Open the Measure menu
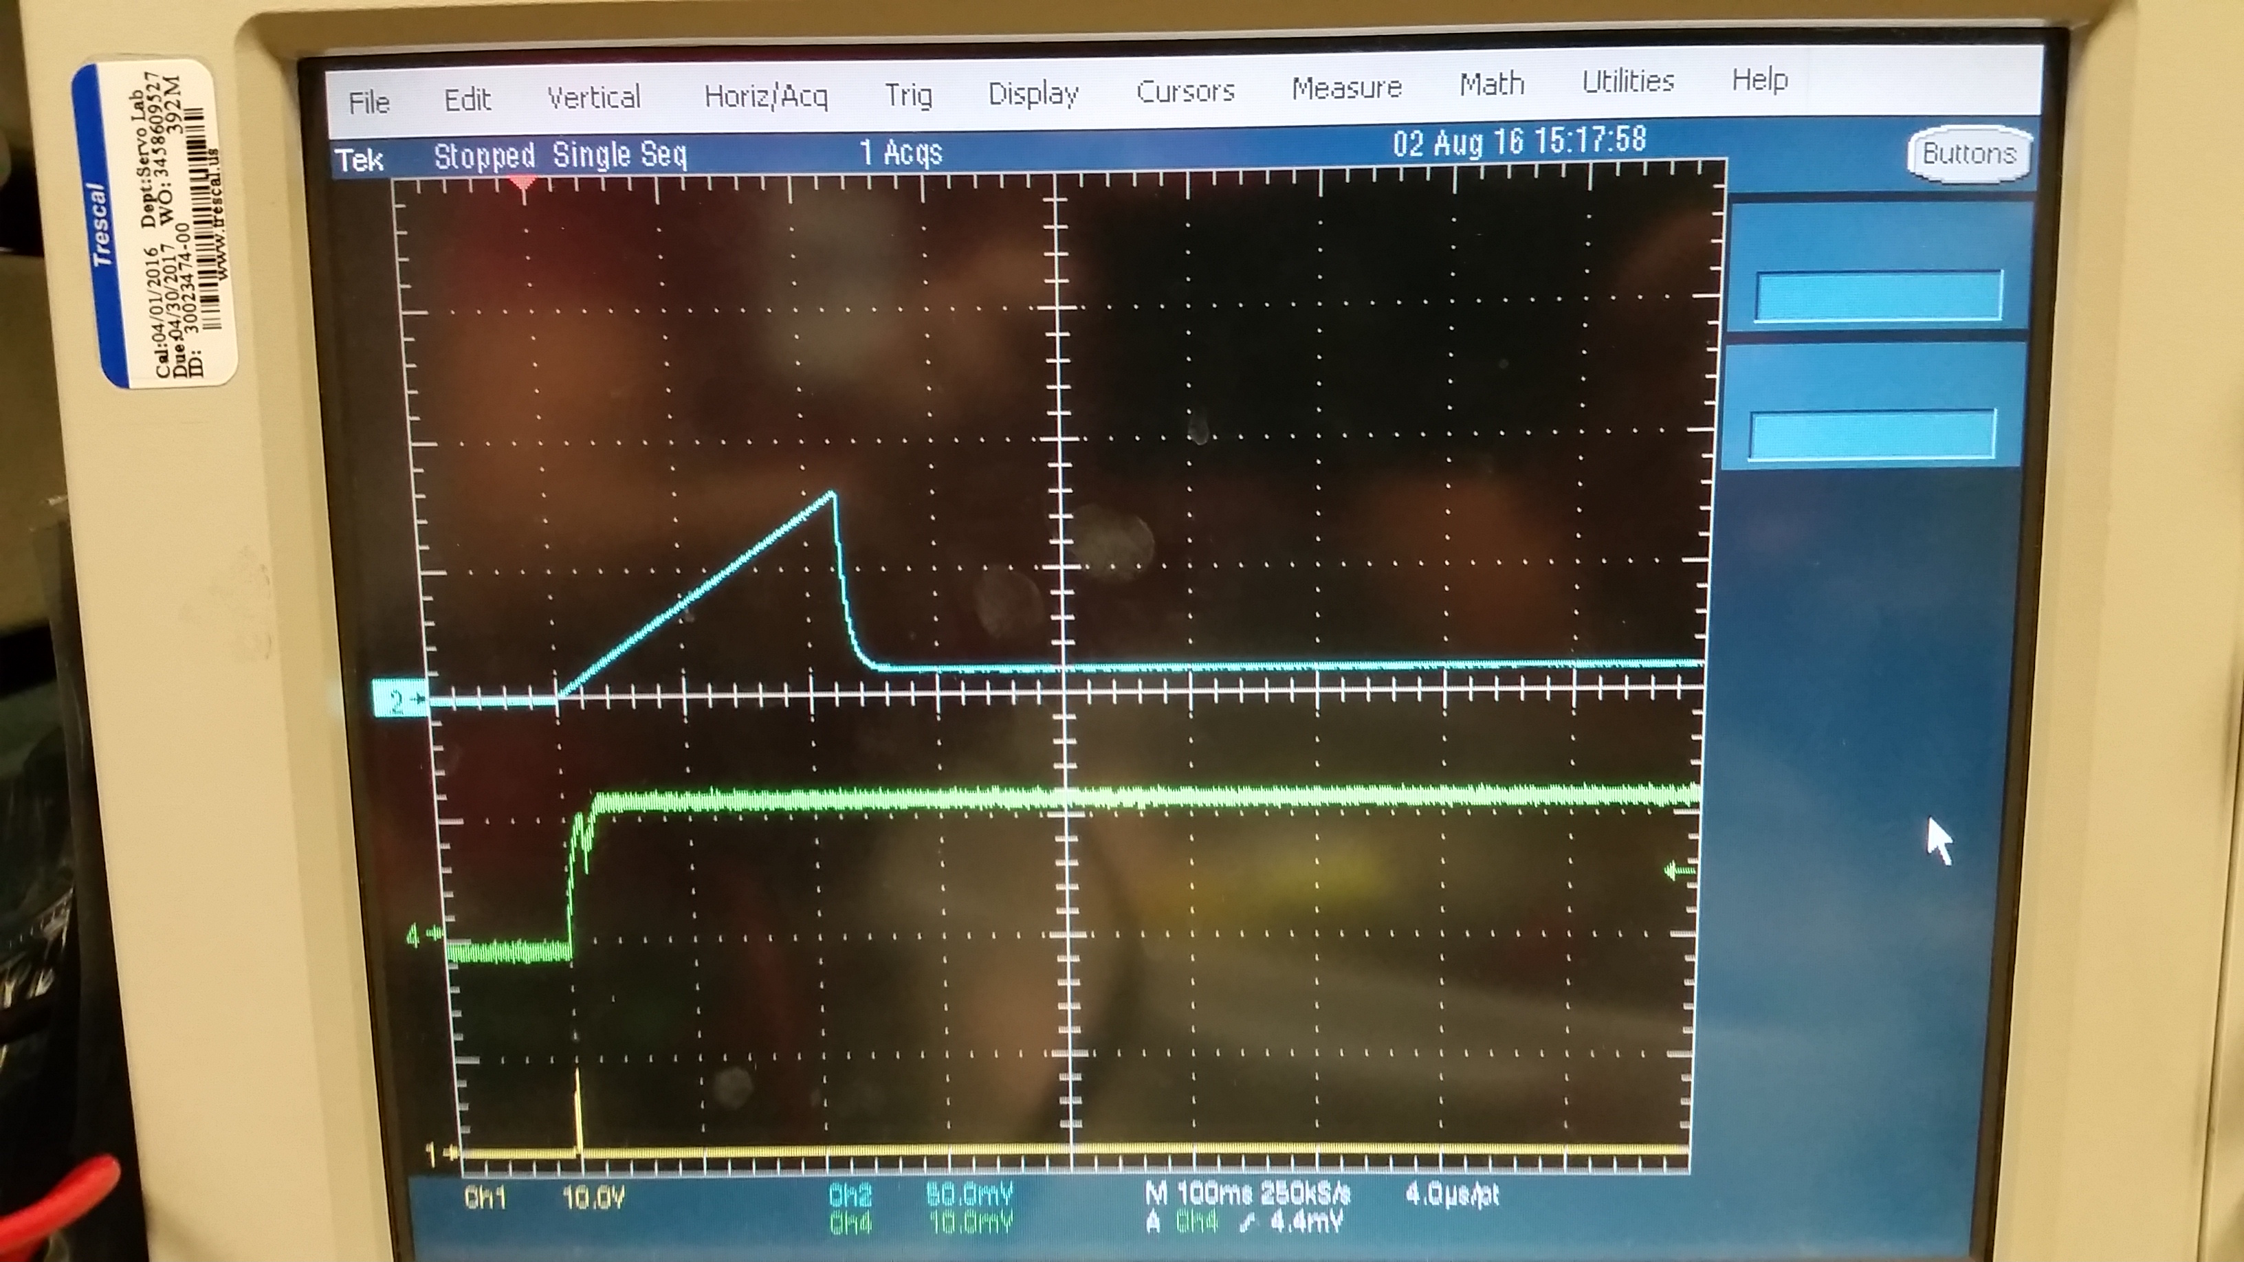The height and width of the screenshot is (1262, 2244). pyautogui.click(x=1346, y=88)
